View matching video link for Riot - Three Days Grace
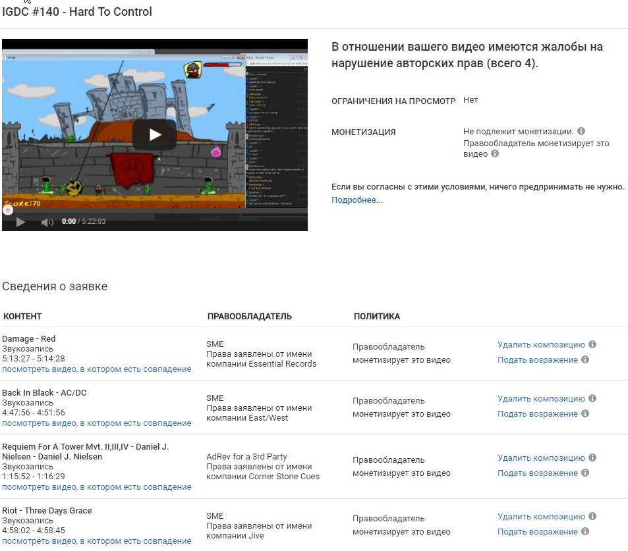Screen dimensions: 628x551 coord(96,541)
